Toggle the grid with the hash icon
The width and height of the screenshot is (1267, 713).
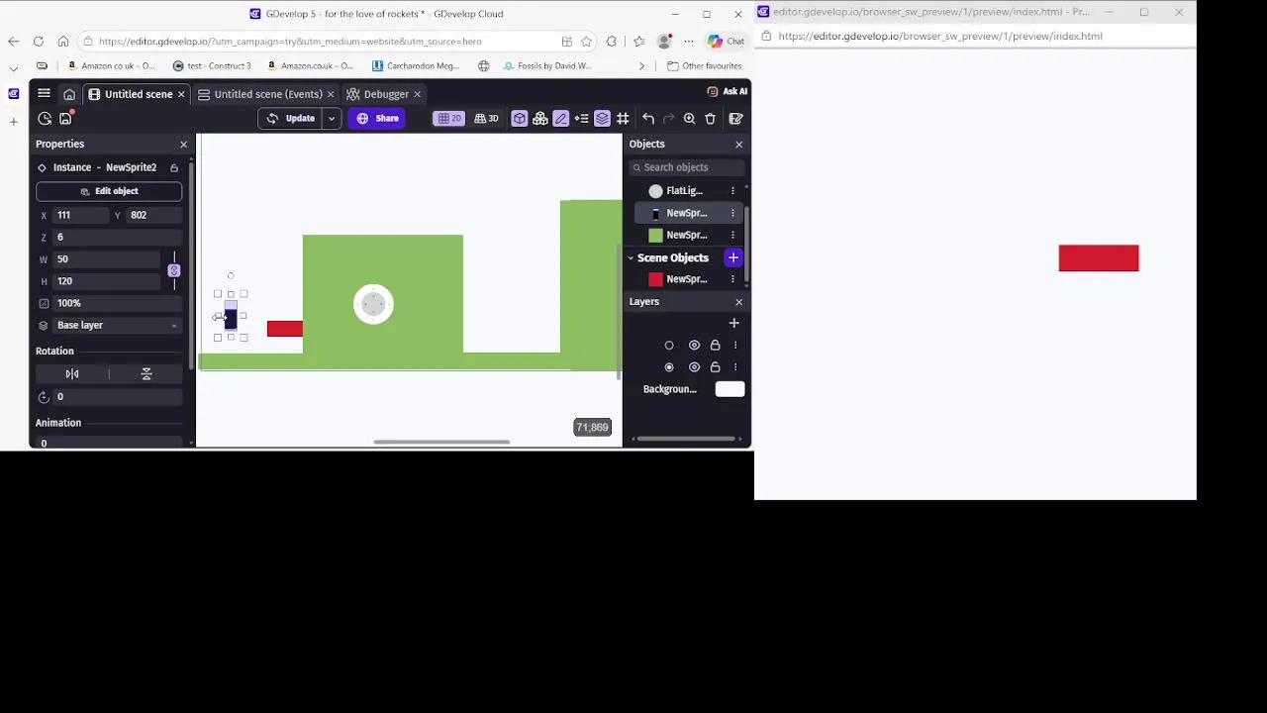pyautogui.click(x=623, y=119)
